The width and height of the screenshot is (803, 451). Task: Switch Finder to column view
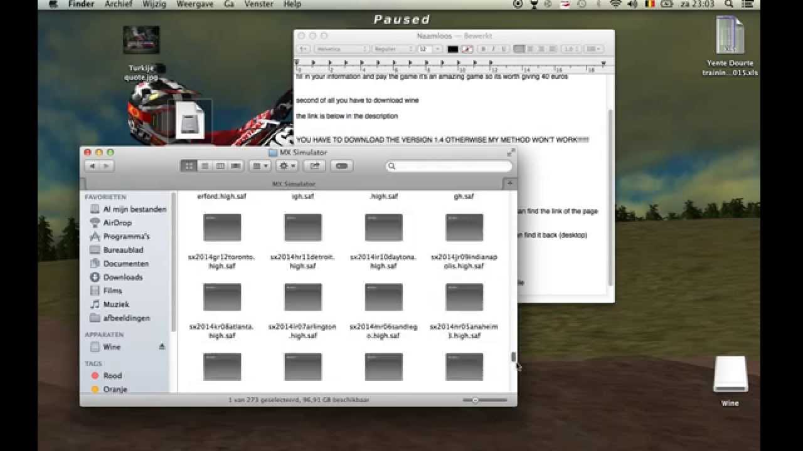point(220,166)
